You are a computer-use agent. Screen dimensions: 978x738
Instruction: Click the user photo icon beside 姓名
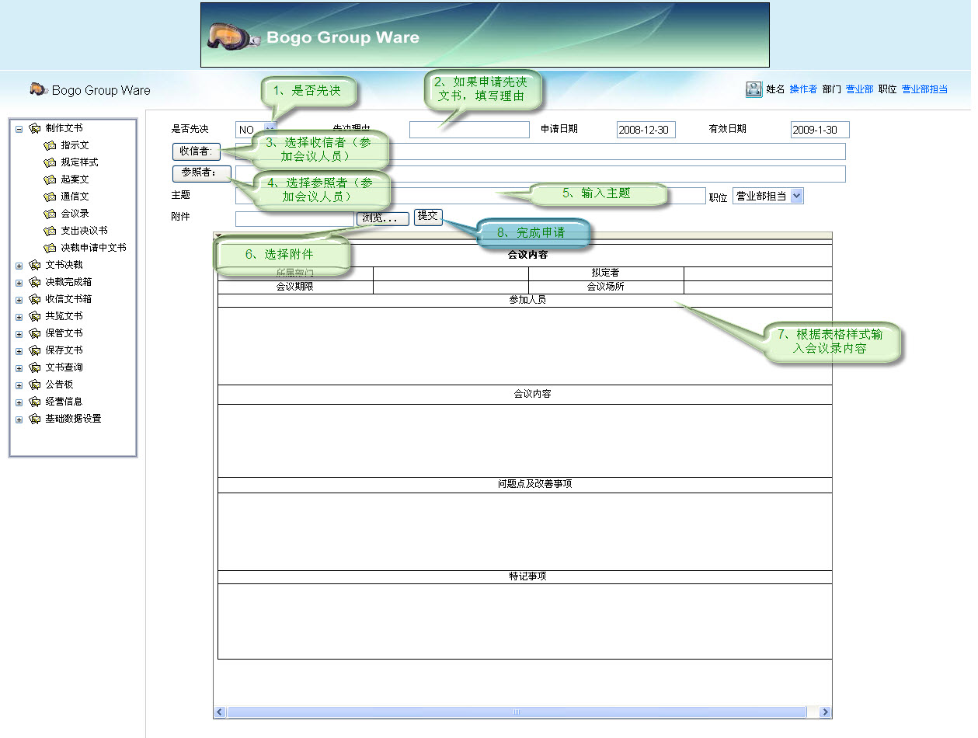(x=753, y=90)
